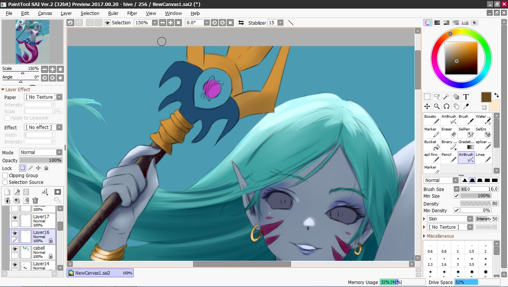Expand the Miscellaneous section
The height and width of the screenshot is (287, 508).
(x=440, y=236)
